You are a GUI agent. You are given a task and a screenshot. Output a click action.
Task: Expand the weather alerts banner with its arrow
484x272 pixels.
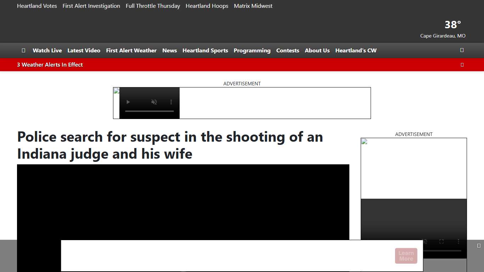(x=462, y=65)
